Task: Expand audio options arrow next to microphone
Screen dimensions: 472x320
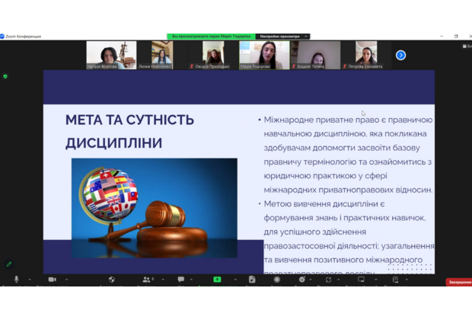Action: [29, 280]
